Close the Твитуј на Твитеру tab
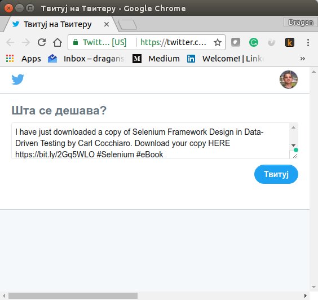Screen dimensions: 318x300 point(107,24)
